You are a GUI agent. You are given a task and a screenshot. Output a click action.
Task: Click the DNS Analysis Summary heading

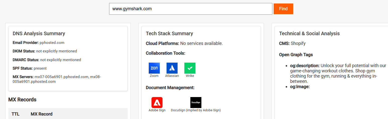(x=39, y=33)
